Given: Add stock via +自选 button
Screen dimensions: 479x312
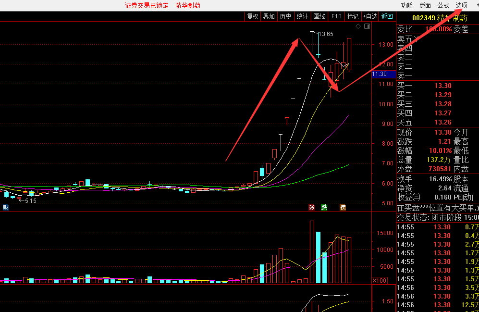Looking at the screenshot, I should [x=370, y=16].
